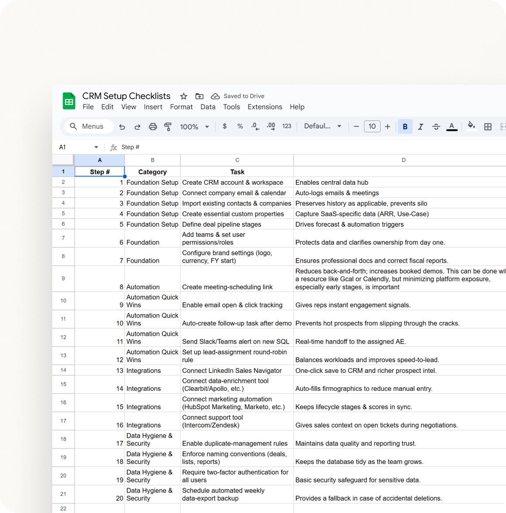Select row 9 header
The image size is (506, 513).
click(x=63, y=278)
